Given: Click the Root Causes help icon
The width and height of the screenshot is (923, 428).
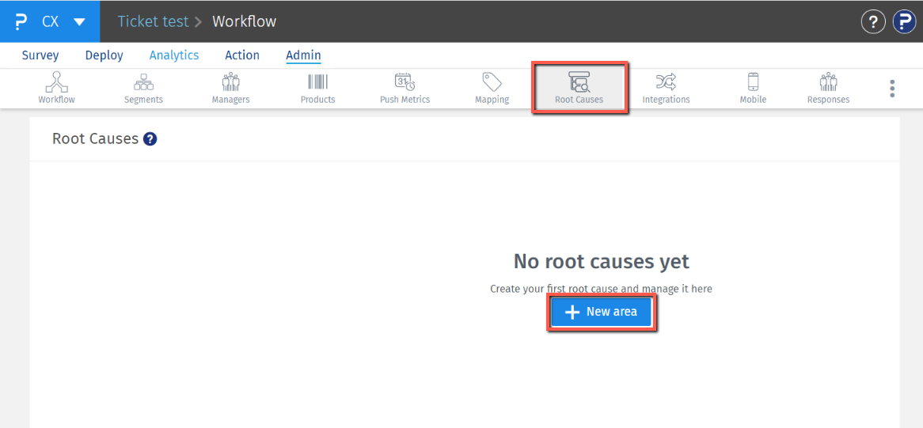Looking at the screenshot, I should click(150, 139).
